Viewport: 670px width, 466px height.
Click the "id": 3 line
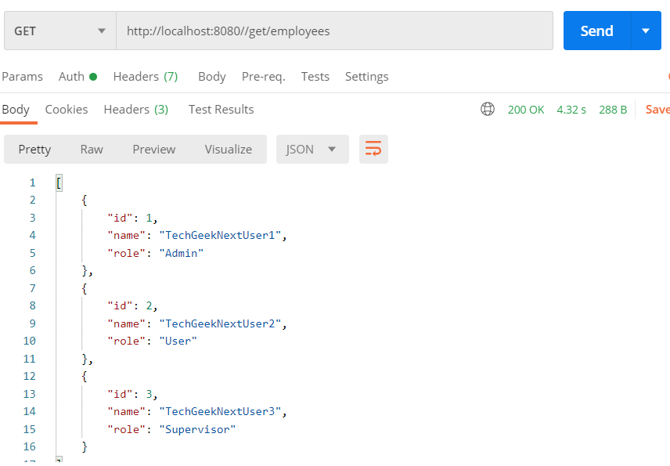click(132, 394)
